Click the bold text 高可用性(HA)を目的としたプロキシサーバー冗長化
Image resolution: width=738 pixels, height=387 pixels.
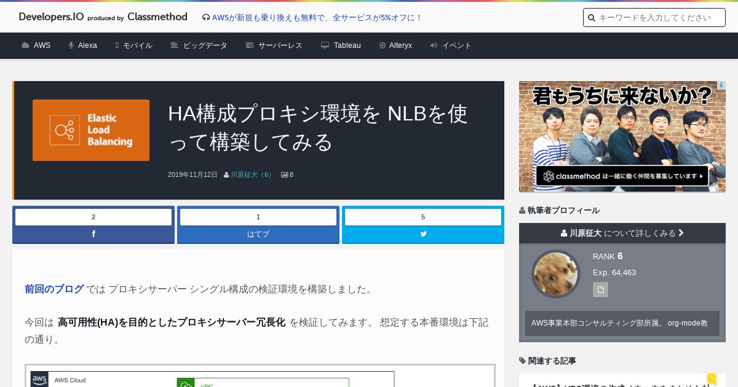172,322
